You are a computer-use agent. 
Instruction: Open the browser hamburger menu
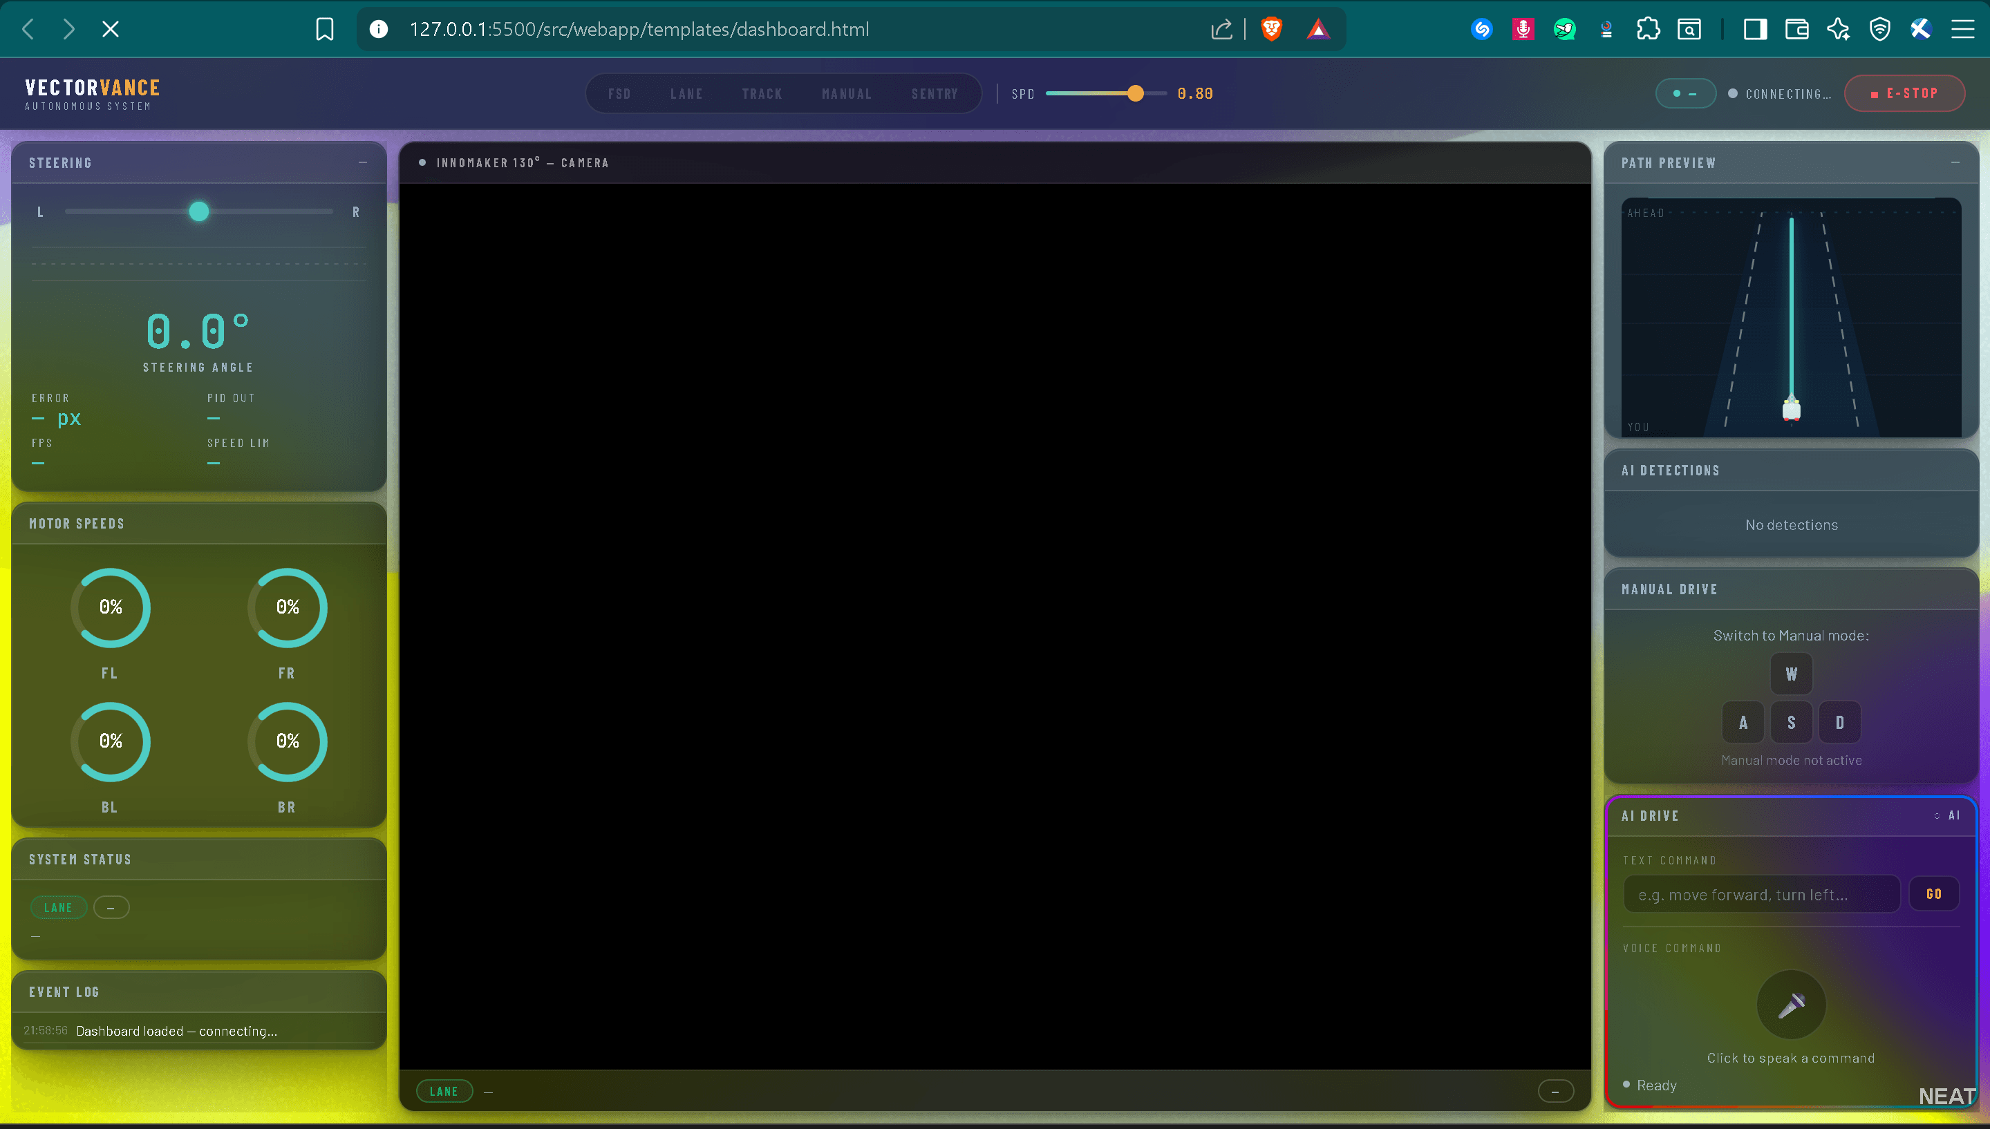(1963, 30)
